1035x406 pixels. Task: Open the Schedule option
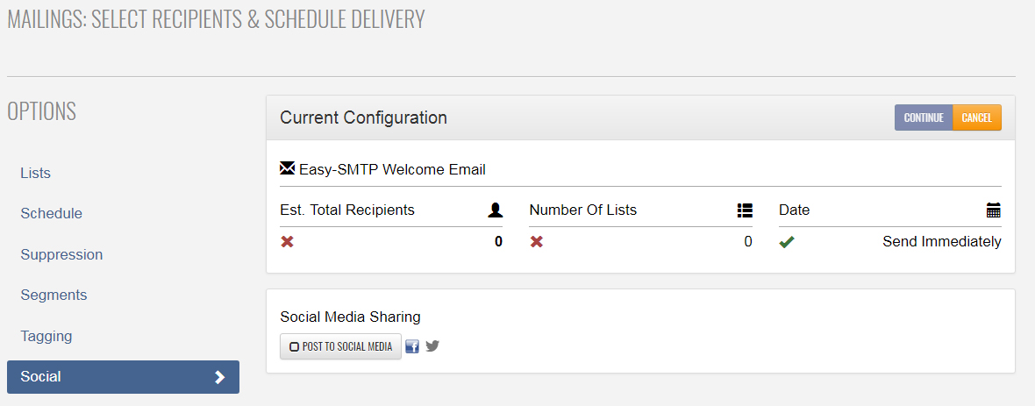coord(52,213)
